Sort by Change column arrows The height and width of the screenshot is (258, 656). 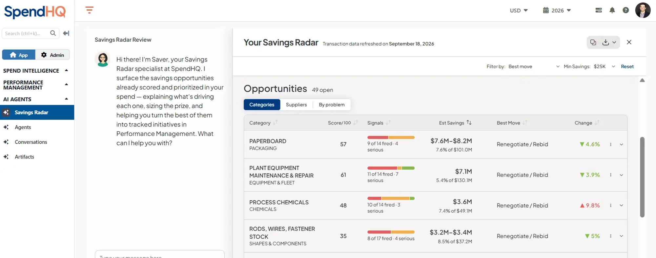click(x=597, y=122)
